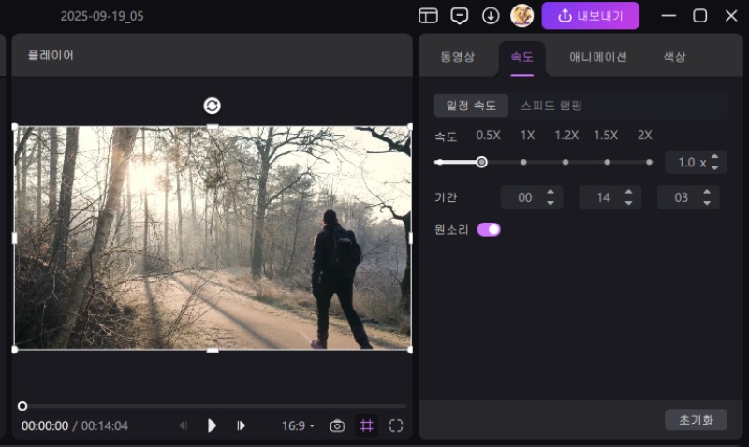The height and width of the screenshot is (447, 749).
Task: Click the player progress bar playhead
Action: pos(22,406)
